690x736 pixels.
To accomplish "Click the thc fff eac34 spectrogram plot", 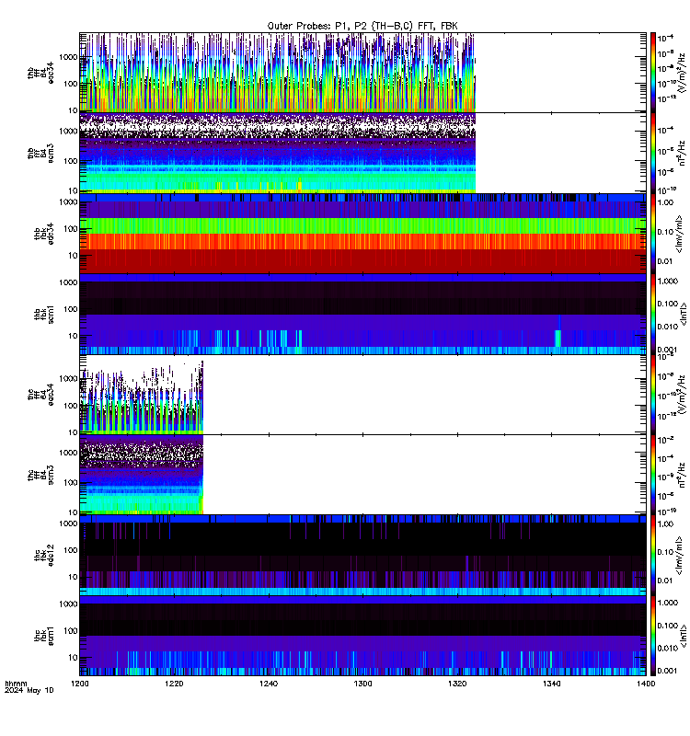I will (362, 395).
